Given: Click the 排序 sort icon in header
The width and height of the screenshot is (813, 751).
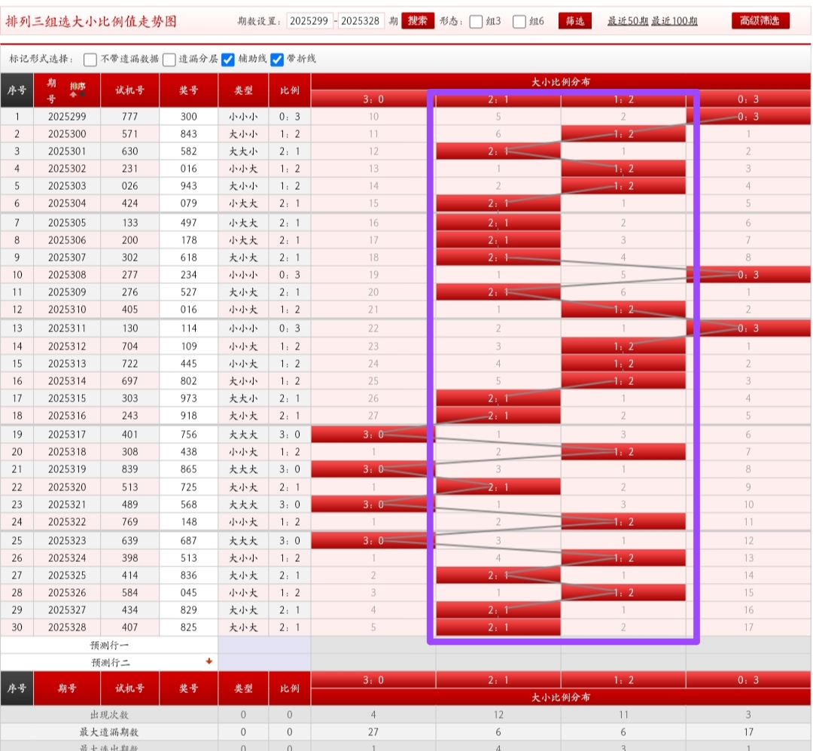Looking at the screenshot, I should pyautogui.click(x=78, y=90).
